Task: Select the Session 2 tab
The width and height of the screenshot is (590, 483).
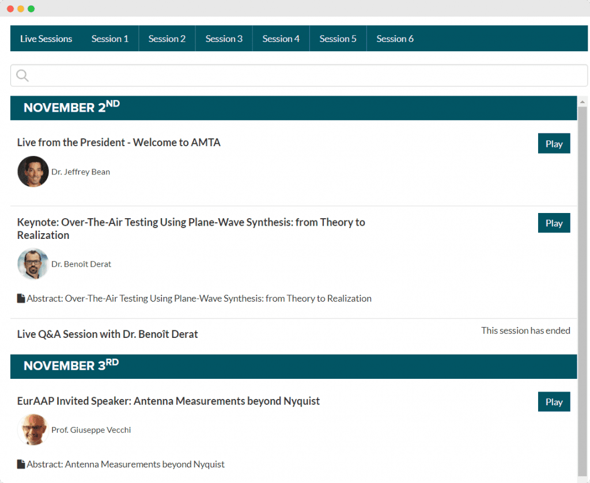Action: [x=167, y=39]
